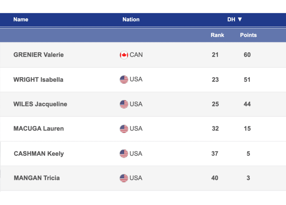Click the USA flag in Keely Cashman row

(124, 153)
